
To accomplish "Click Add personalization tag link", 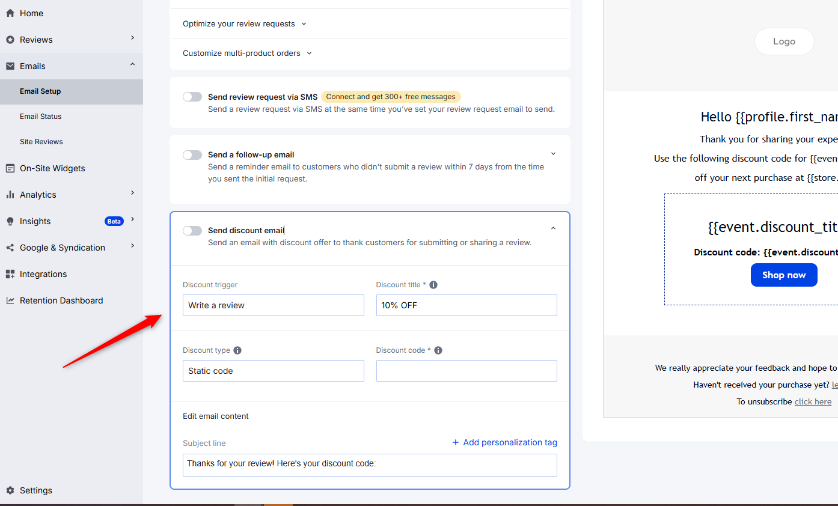I will (x=504, y=443).
